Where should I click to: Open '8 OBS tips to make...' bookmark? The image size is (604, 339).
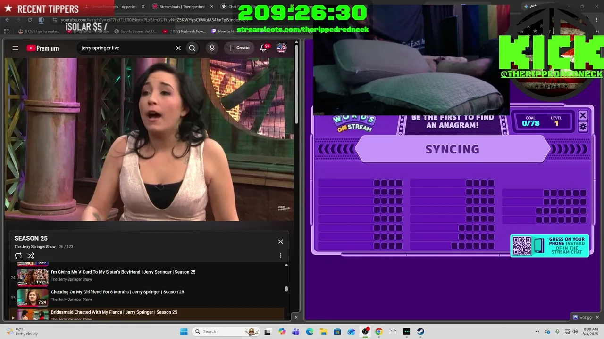pyautogui.click(x=39, y=32)
